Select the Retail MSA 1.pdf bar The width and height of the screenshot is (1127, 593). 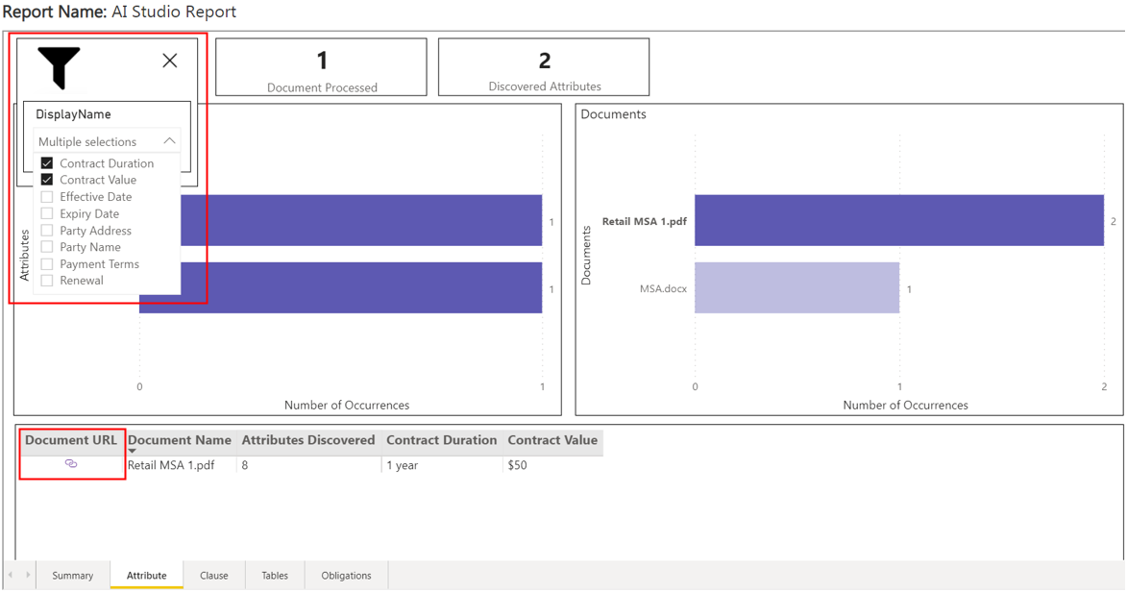[898, 221]
